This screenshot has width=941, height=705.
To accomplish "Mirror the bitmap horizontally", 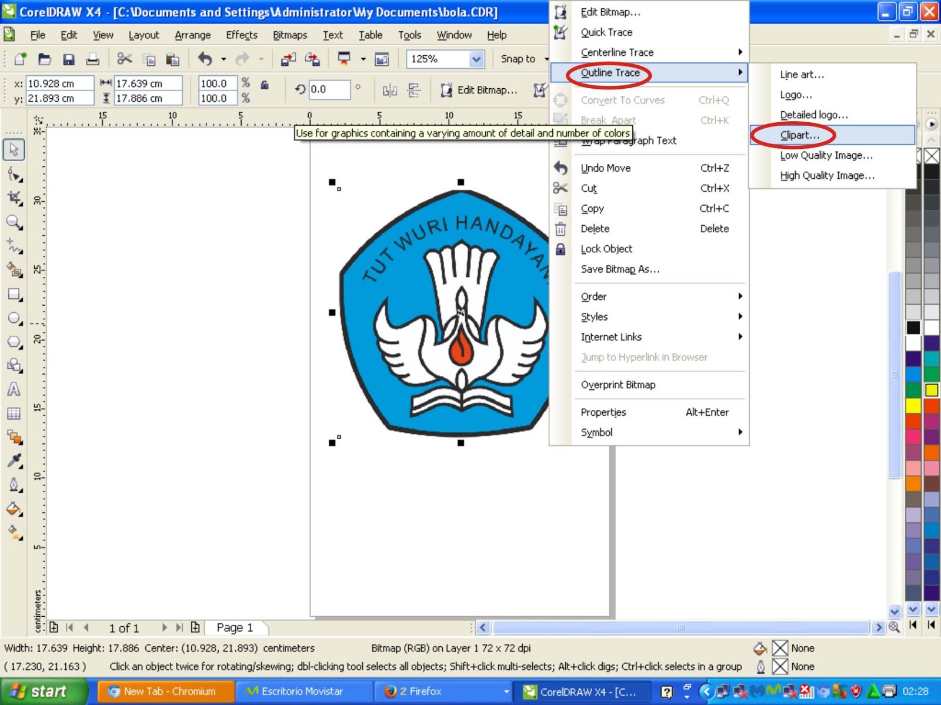I will [x=390, y=90].
